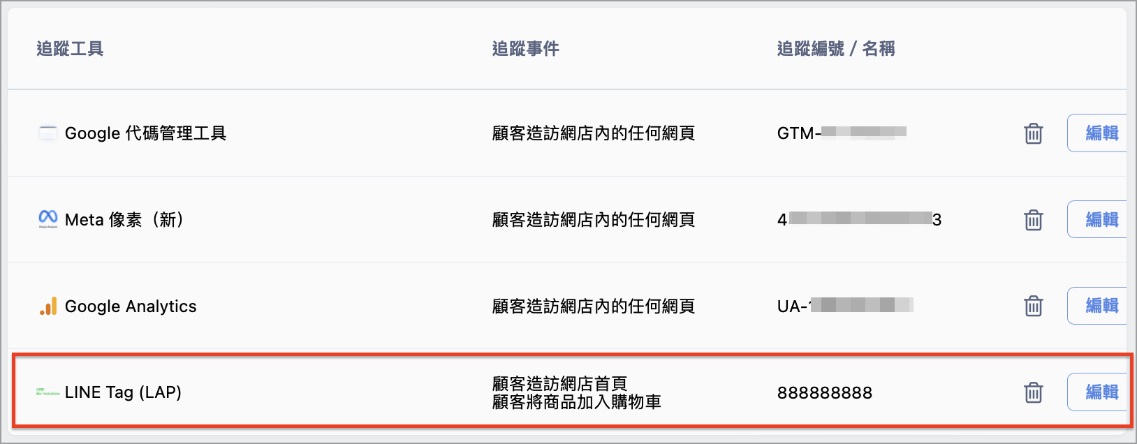Click the 追蹤編號 / 名稱 column header
Image resolution: width=1137 pixels, height=444 pixels.
tap(836, 49)
